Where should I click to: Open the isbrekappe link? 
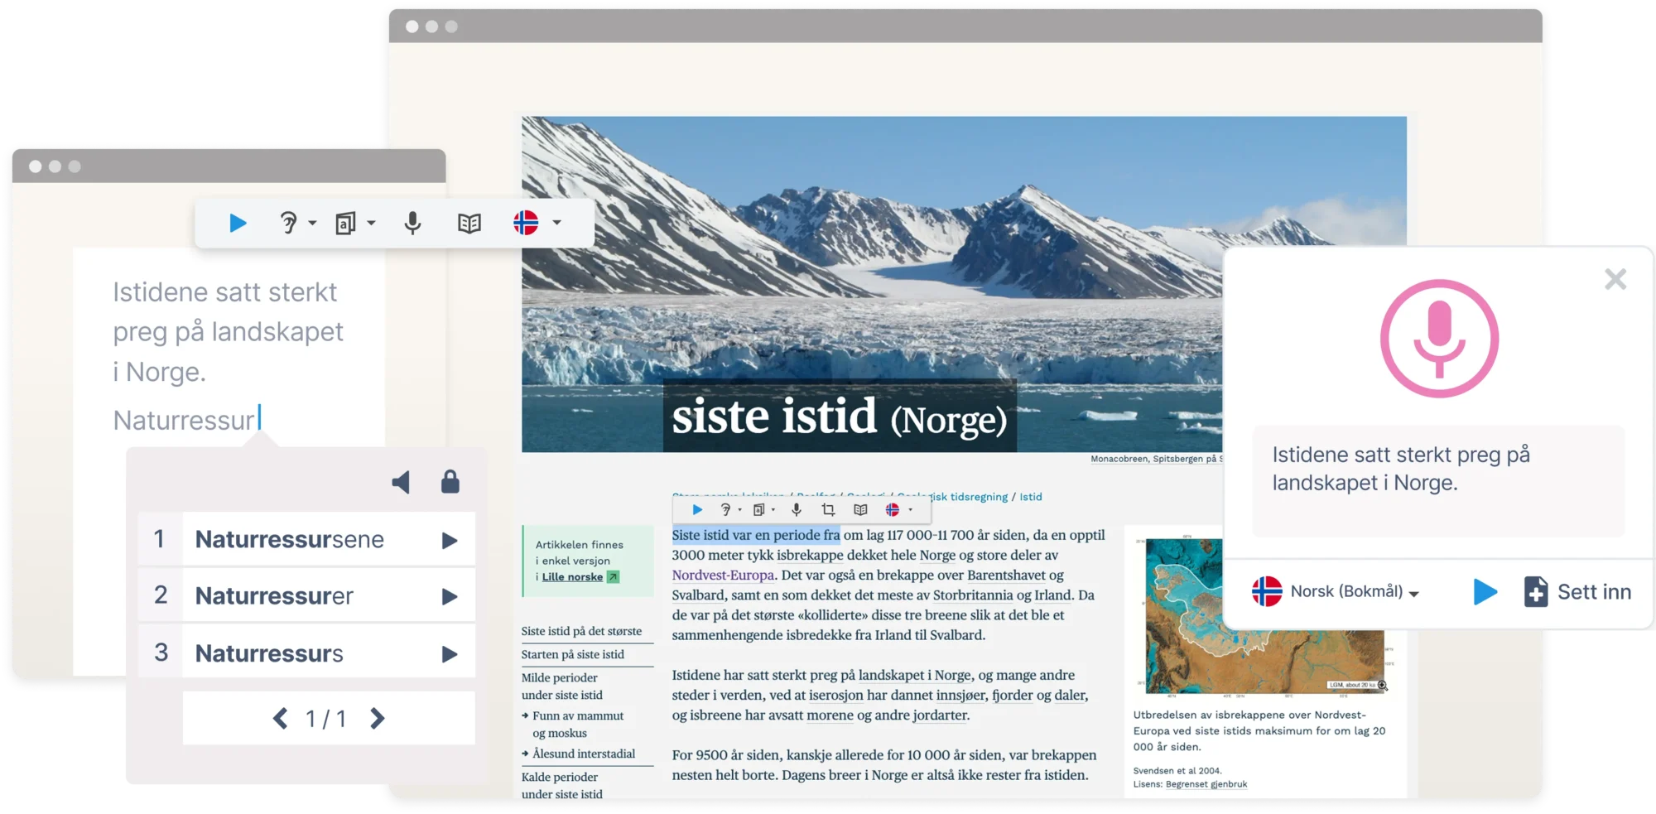tap(810, 555)
